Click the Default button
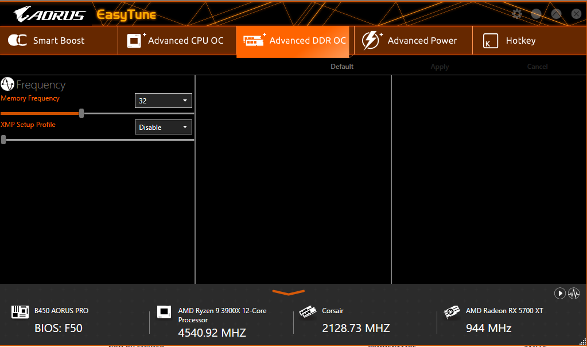The height and width of the screenshot is (347, 587). coord(342,67)
